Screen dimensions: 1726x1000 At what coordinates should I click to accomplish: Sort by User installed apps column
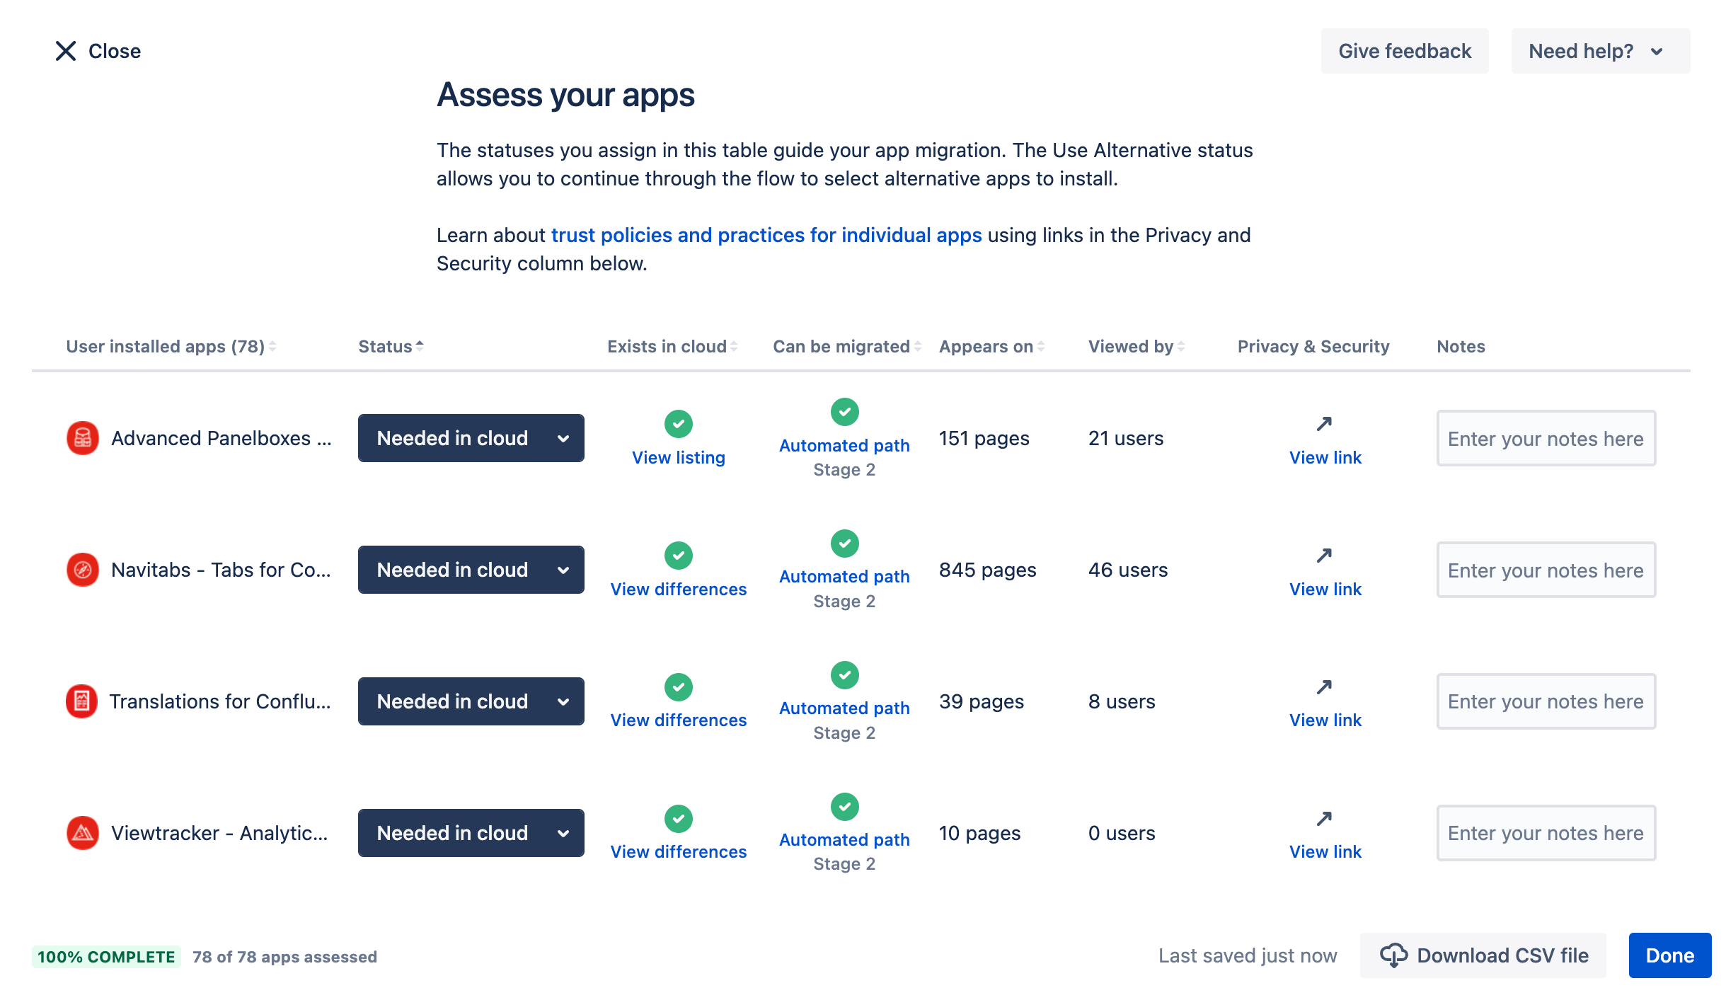click(x=171, y=346)
